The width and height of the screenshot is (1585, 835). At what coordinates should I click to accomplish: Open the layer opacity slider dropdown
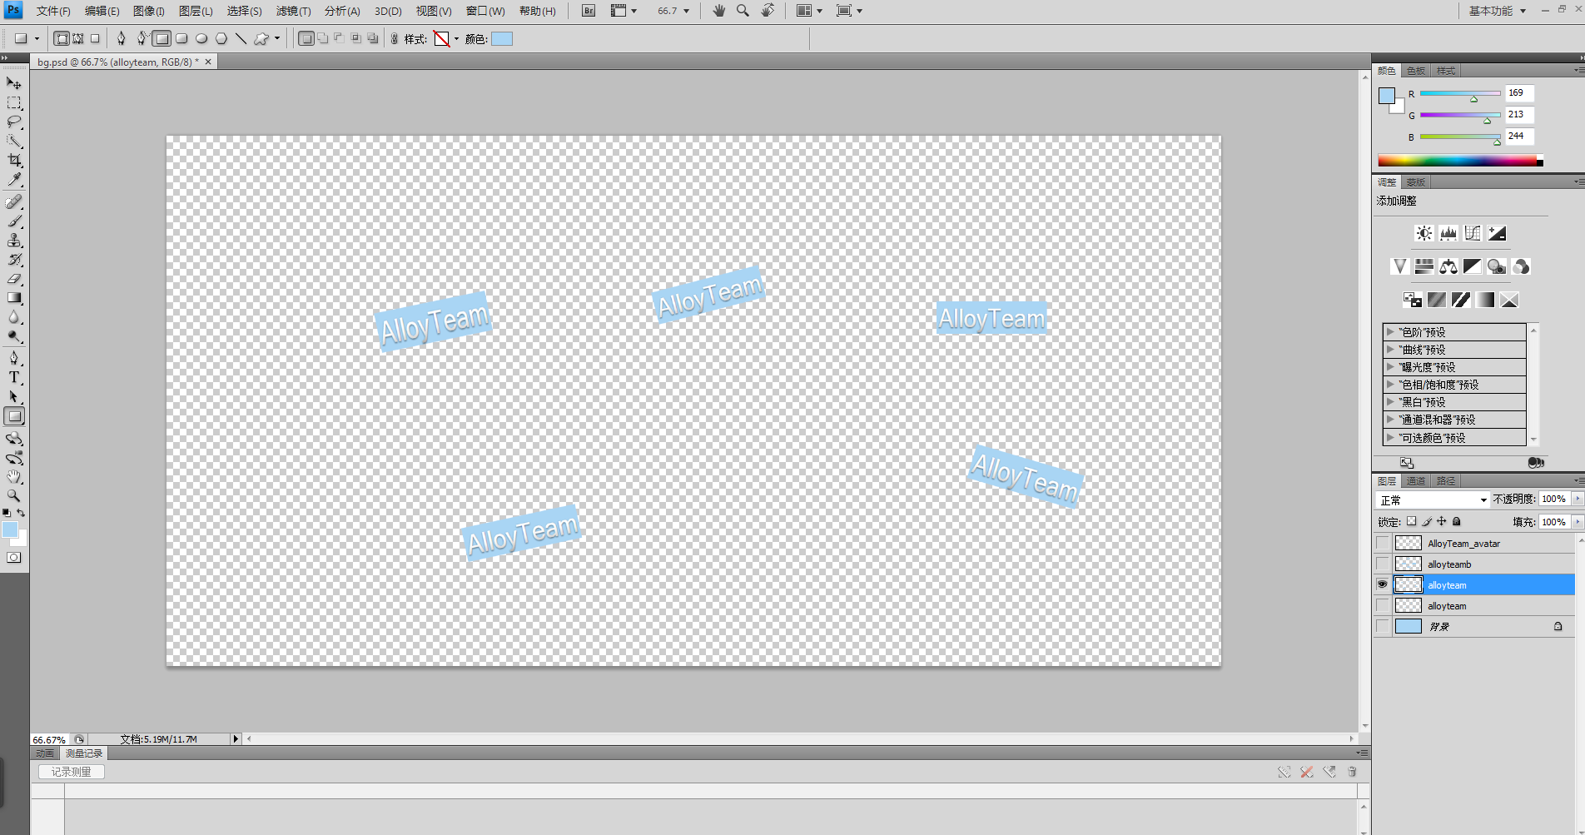(1577, 499)
